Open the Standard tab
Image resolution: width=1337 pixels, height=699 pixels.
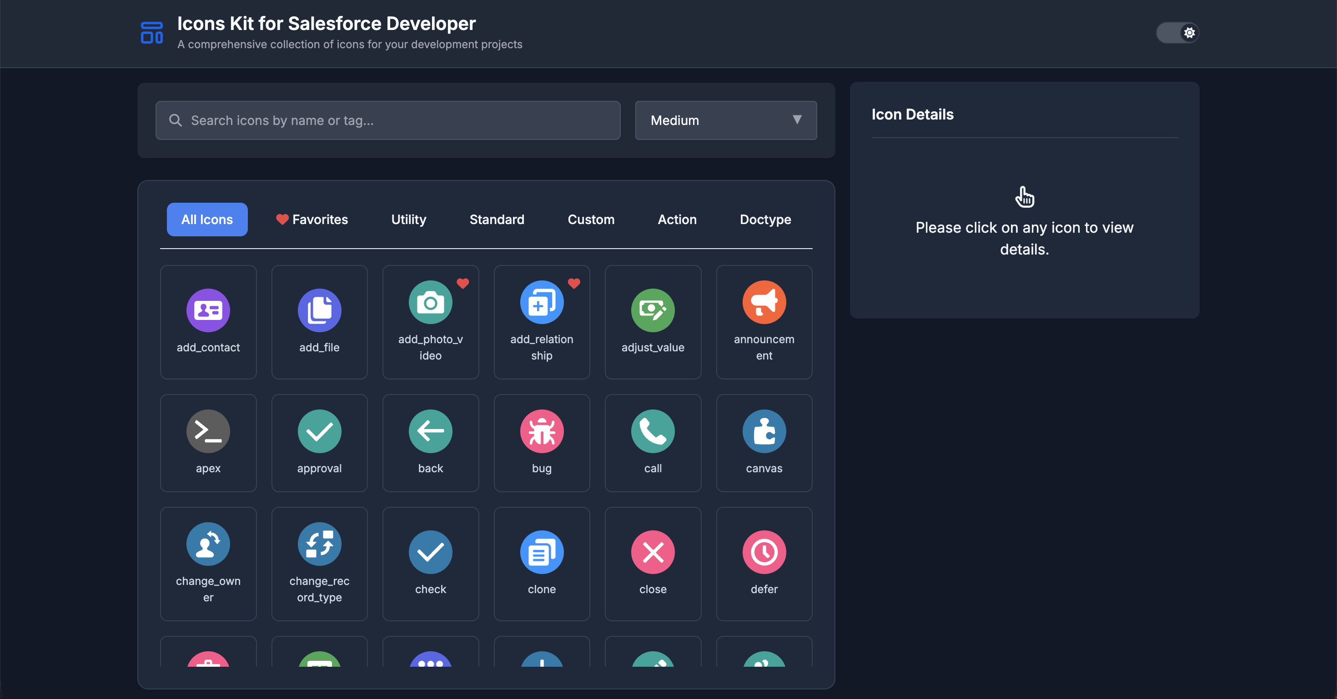coord(497,220)
